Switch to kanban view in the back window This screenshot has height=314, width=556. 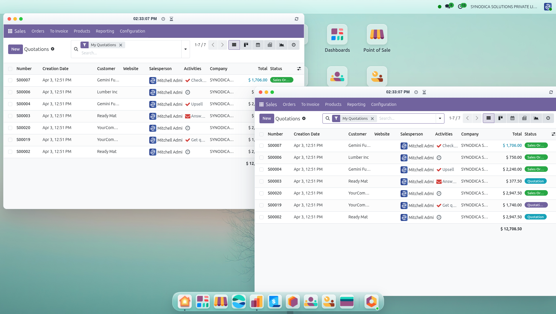[246, 45]
